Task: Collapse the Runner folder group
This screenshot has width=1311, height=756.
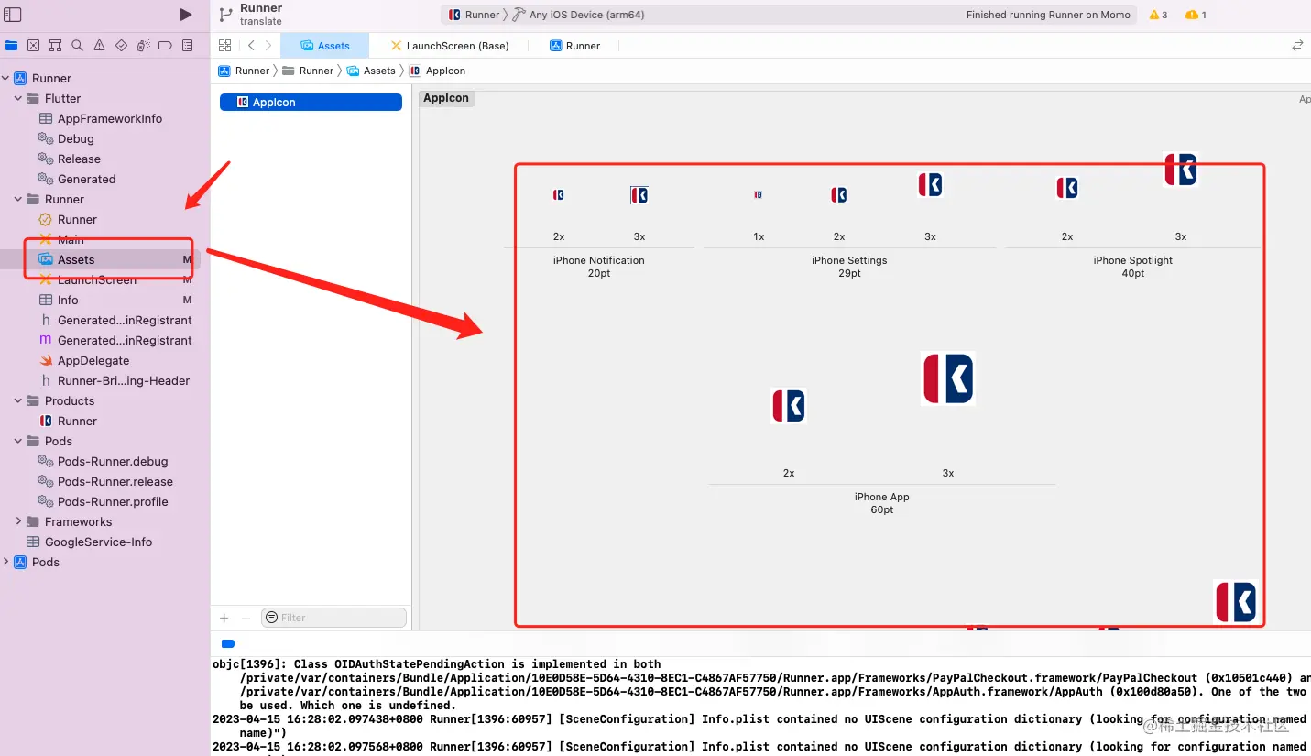Action: (18, 199)
